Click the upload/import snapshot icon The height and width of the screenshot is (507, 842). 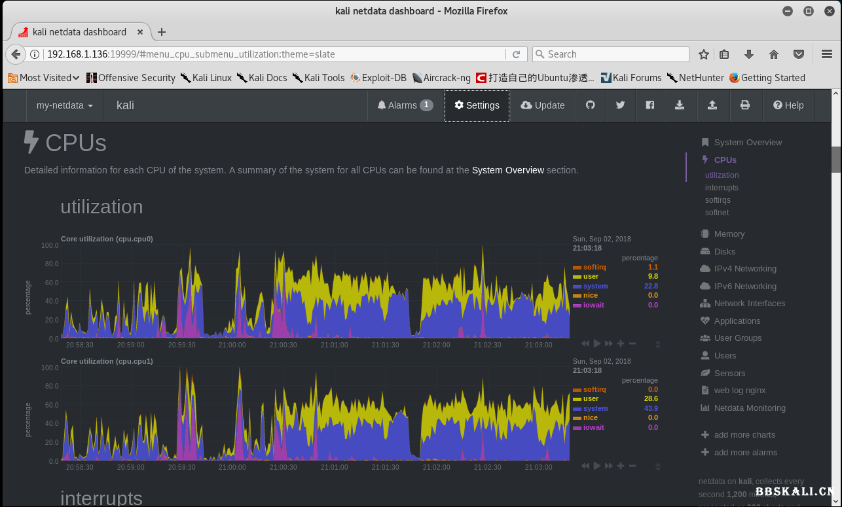pos(712,105)
